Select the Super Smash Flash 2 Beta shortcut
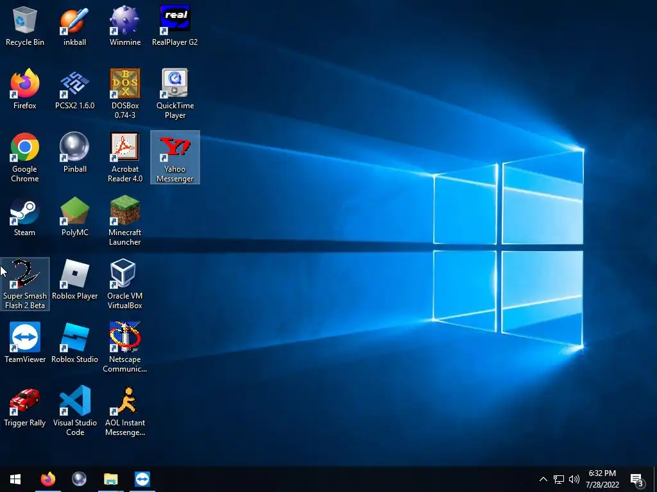Viewport: 657px width, 492px height. tap(25, 284)
